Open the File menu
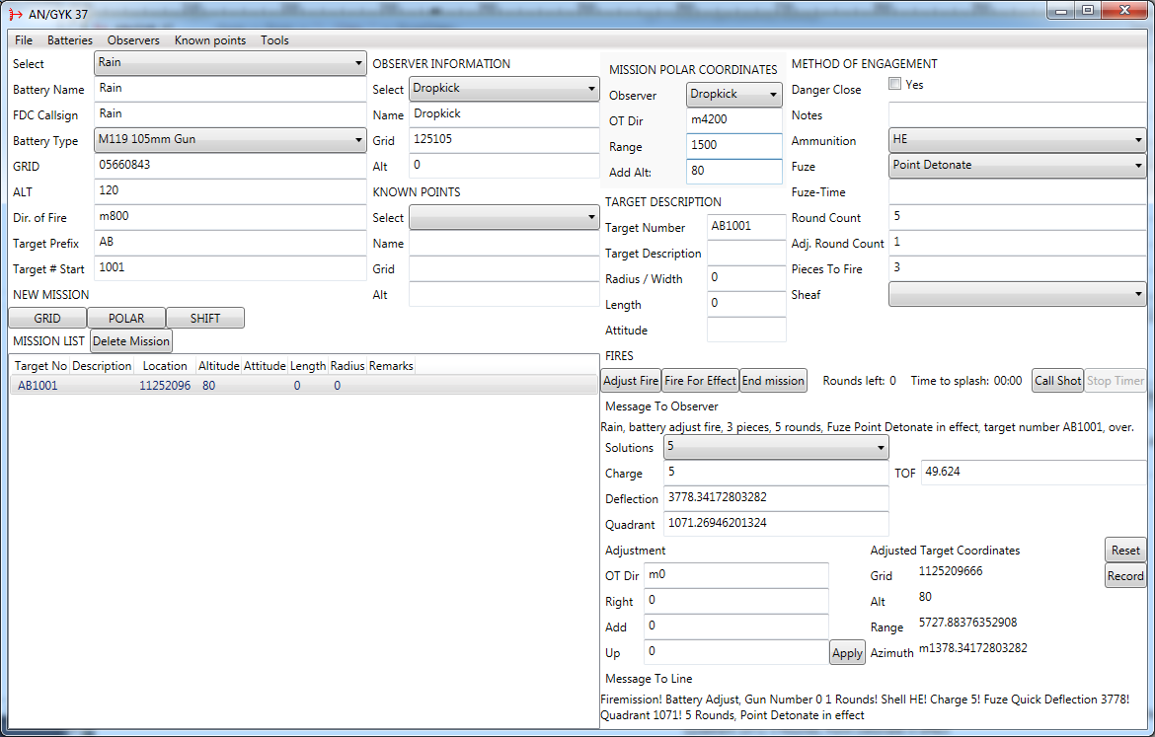This screenshot has width=1155, height=737. [x=24, y=40]
